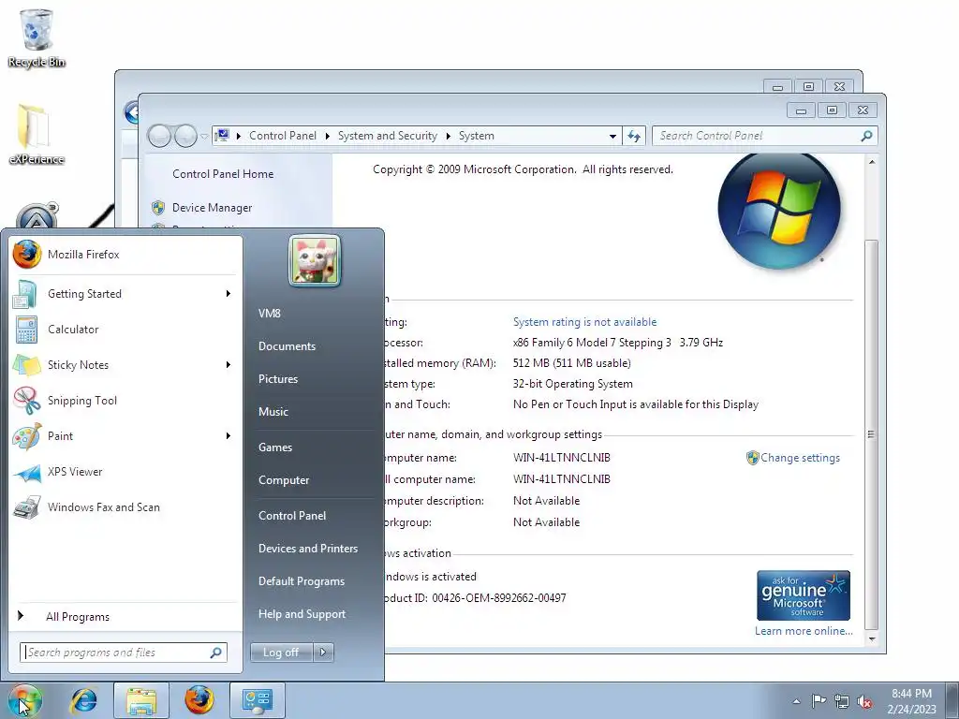The image size is (959, 719).
Task: Open Action Center flag icon
Action: pyautogui.click(x=819, y=701)
